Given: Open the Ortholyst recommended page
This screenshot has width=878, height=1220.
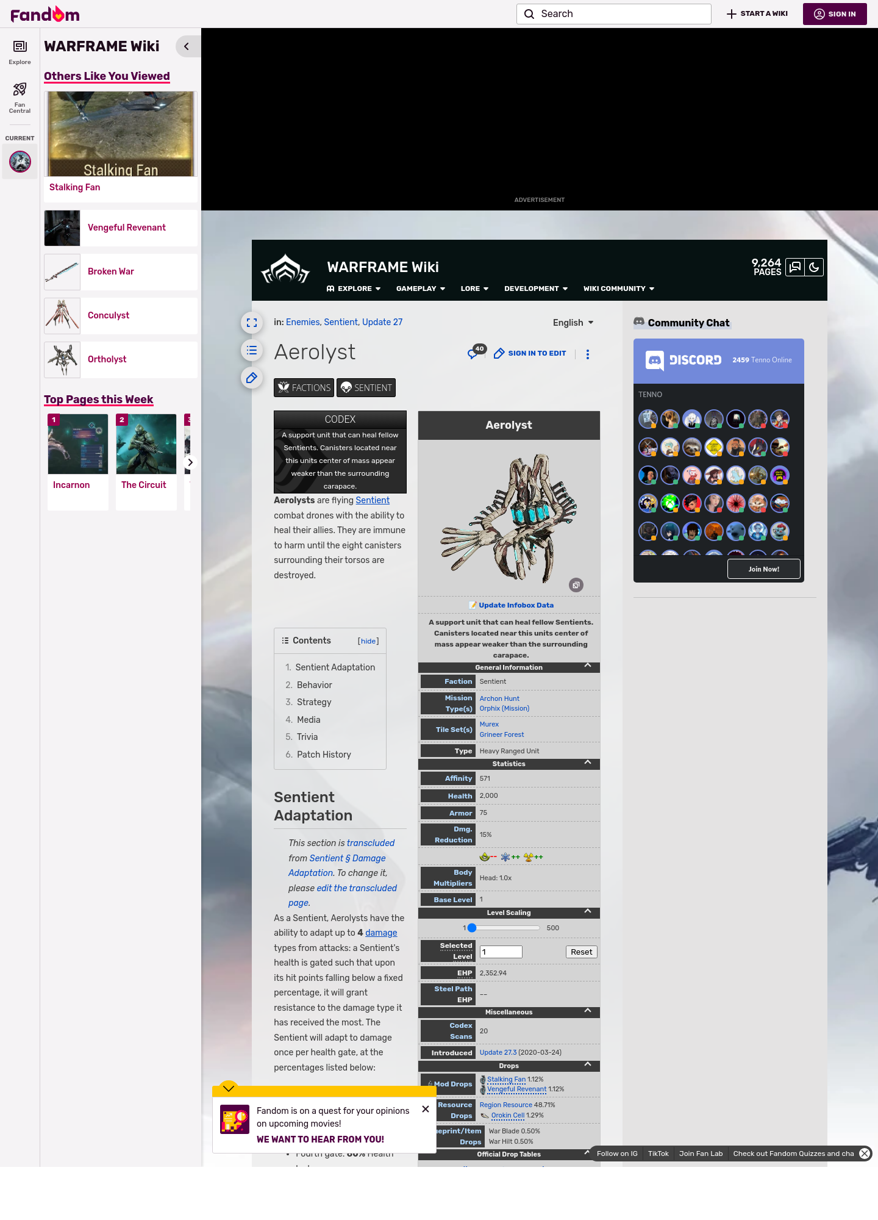Looking at the screenshot, I should [x=121, y=360].
